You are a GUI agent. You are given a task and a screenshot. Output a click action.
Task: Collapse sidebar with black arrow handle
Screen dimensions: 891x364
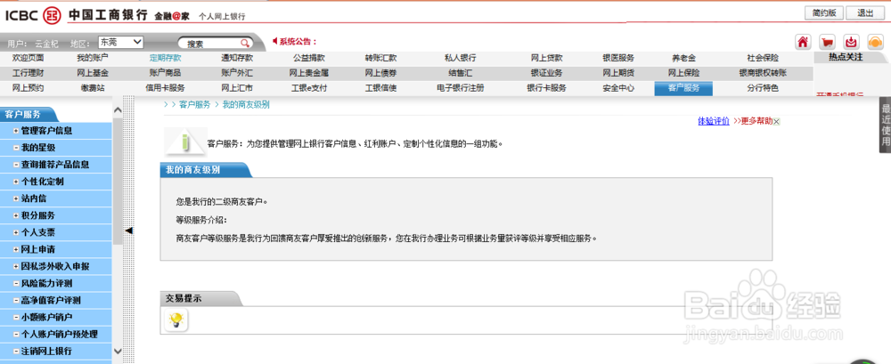coord(129,230)
